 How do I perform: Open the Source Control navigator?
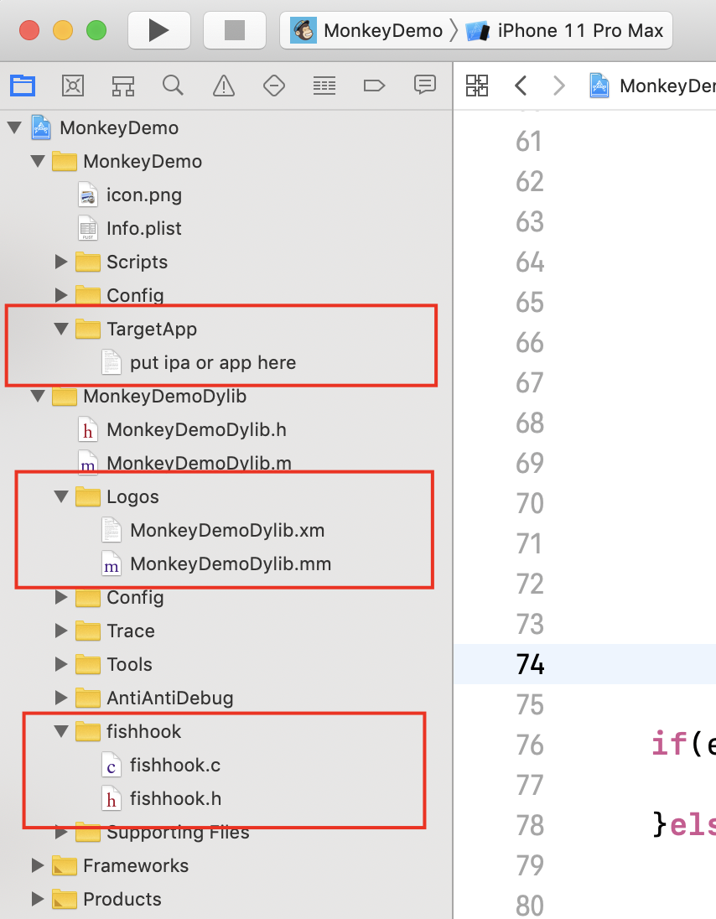point(73,86)
